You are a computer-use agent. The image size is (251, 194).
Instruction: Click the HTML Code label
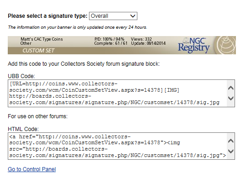23,129
